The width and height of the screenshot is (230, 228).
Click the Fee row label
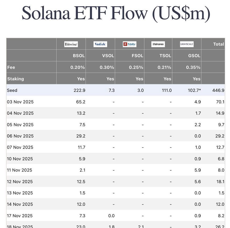[x=11, y=67]
